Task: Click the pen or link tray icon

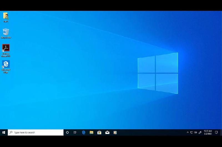Action: point(200,132)
